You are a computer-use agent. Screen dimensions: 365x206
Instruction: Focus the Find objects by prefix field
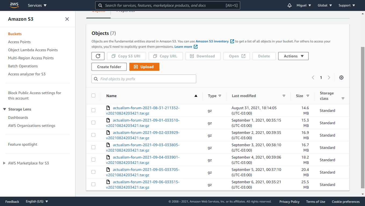144,79
